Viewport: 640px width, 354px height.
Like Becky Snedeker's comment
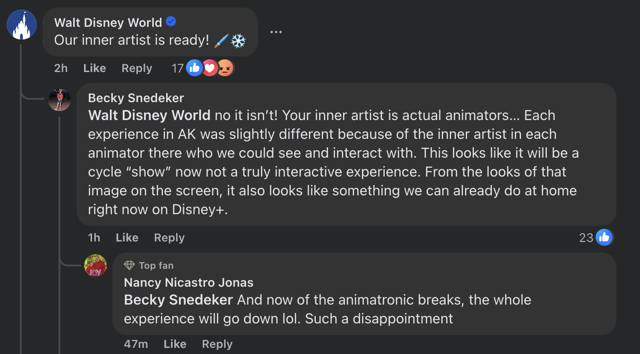(127, 238)
